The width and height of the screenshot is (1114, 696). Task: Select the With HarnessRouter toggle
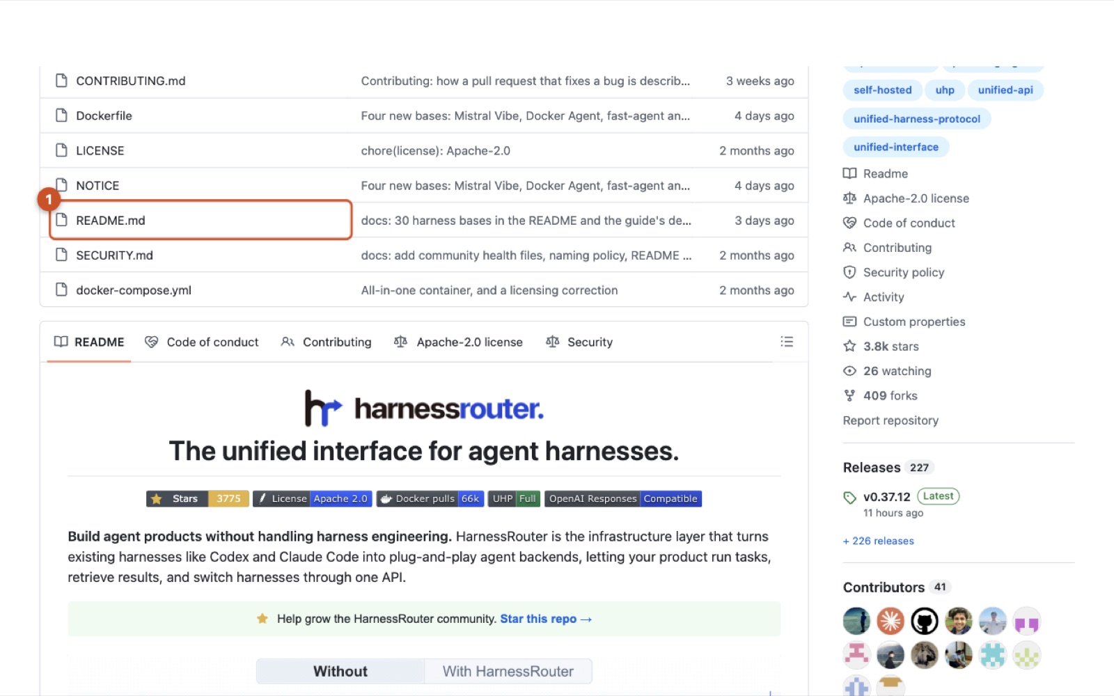tap(508, 672)
